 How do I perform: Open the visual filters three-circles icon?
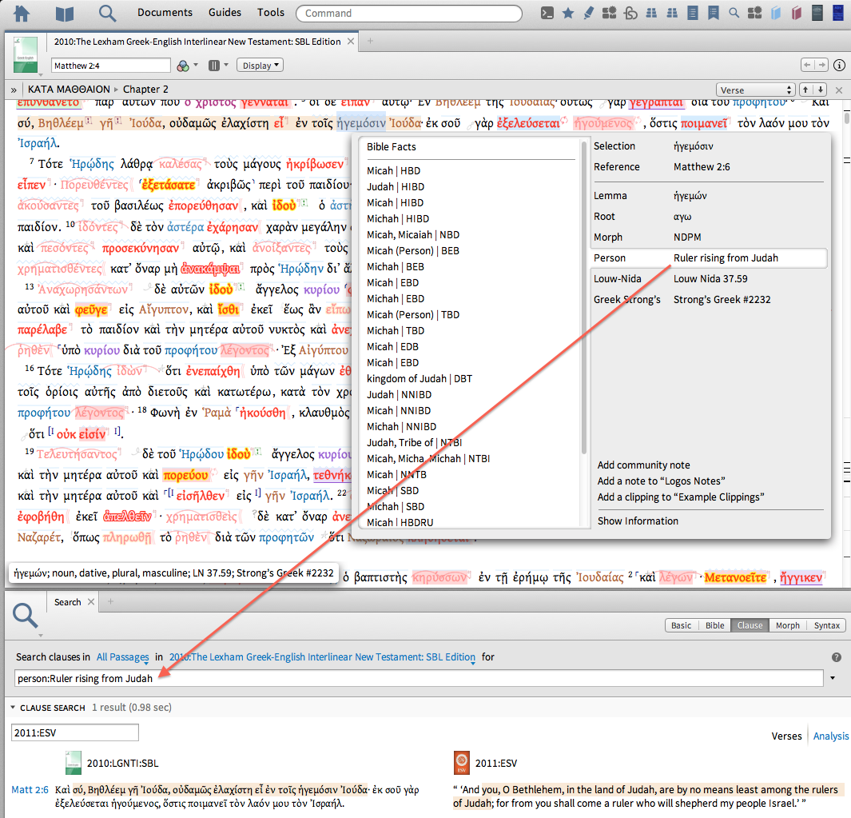pos(184,66)
